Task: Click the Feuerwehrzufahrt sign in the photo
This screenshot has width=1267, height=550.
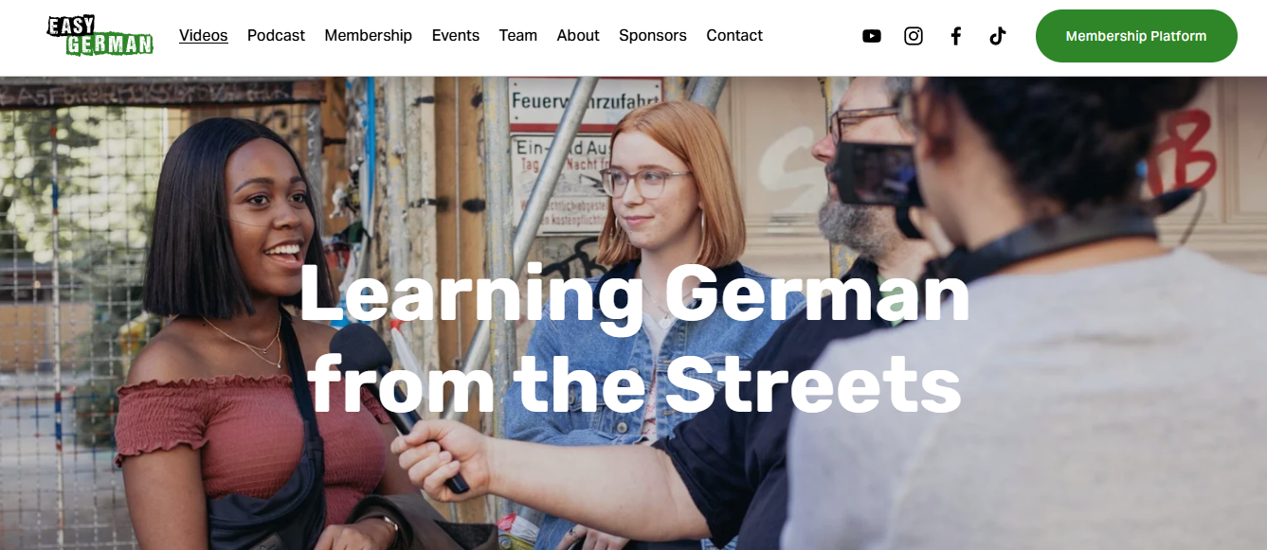Action: coord(585,103)
